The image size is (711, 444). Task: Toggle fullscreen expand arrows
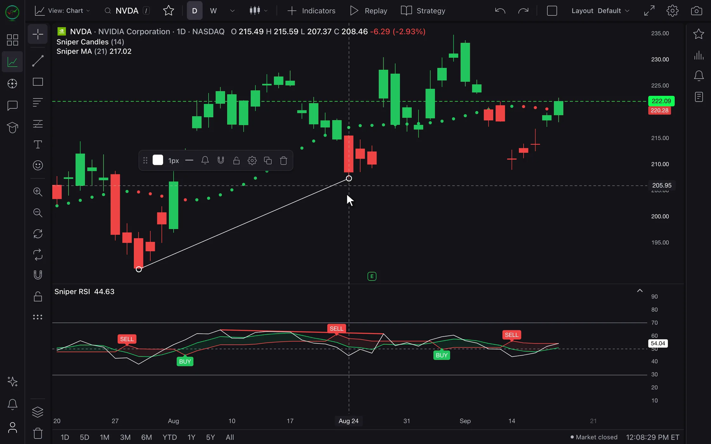point(649,11)
